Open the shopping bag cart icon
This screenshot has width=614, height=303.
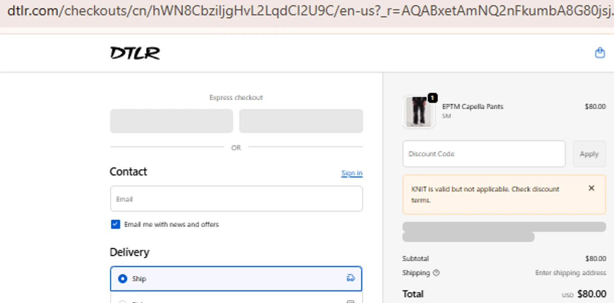pyautogui.click(x=600, y=53)
